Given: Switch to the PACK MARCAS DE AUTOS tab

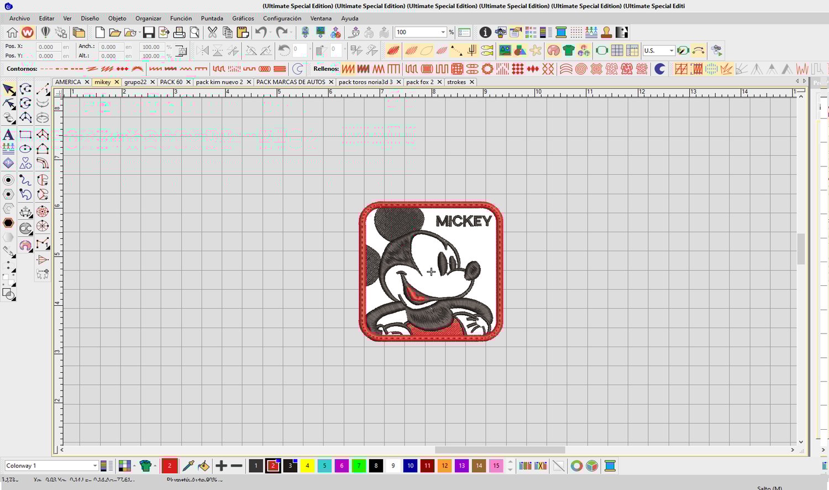Looking at the screenshot, I should coord(291,82).
